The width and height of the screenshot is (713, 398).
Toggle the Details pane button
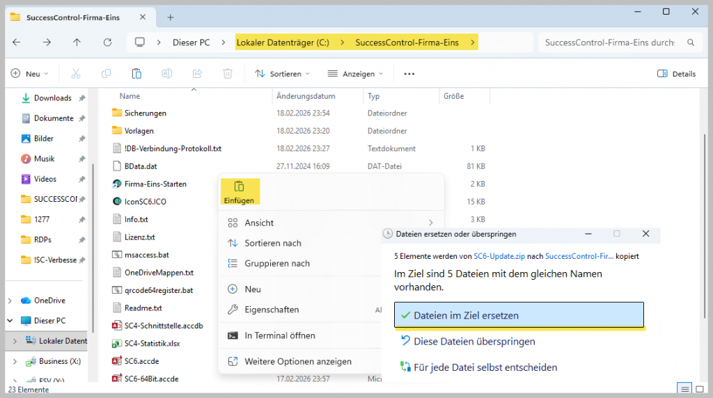pyautogui.click(x=676, y=74)
